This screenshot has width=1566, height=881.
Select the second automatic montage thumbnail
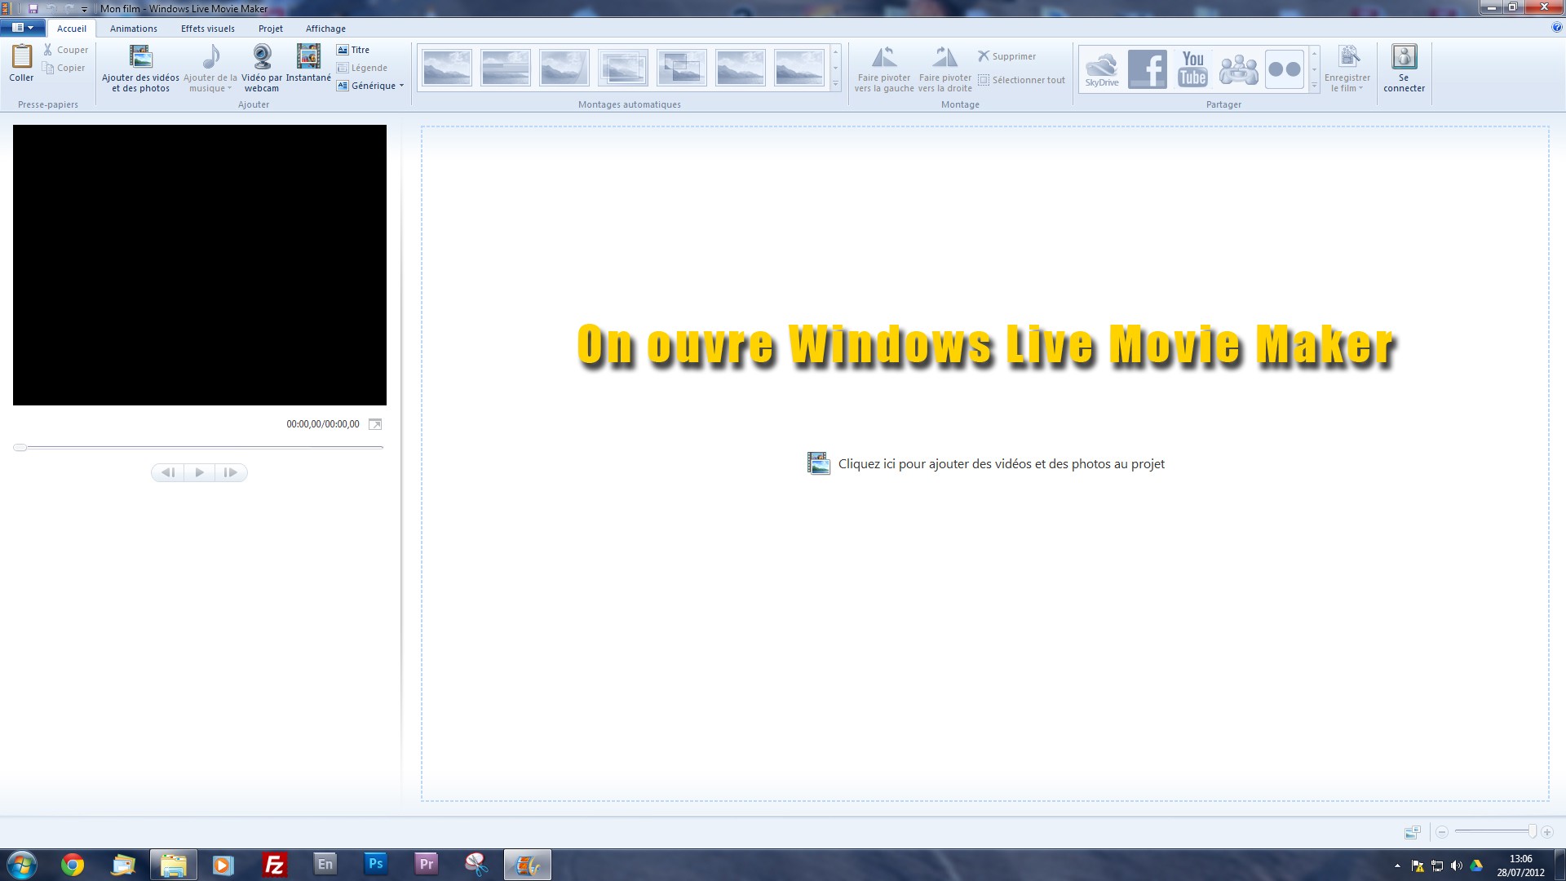point(505,68)
